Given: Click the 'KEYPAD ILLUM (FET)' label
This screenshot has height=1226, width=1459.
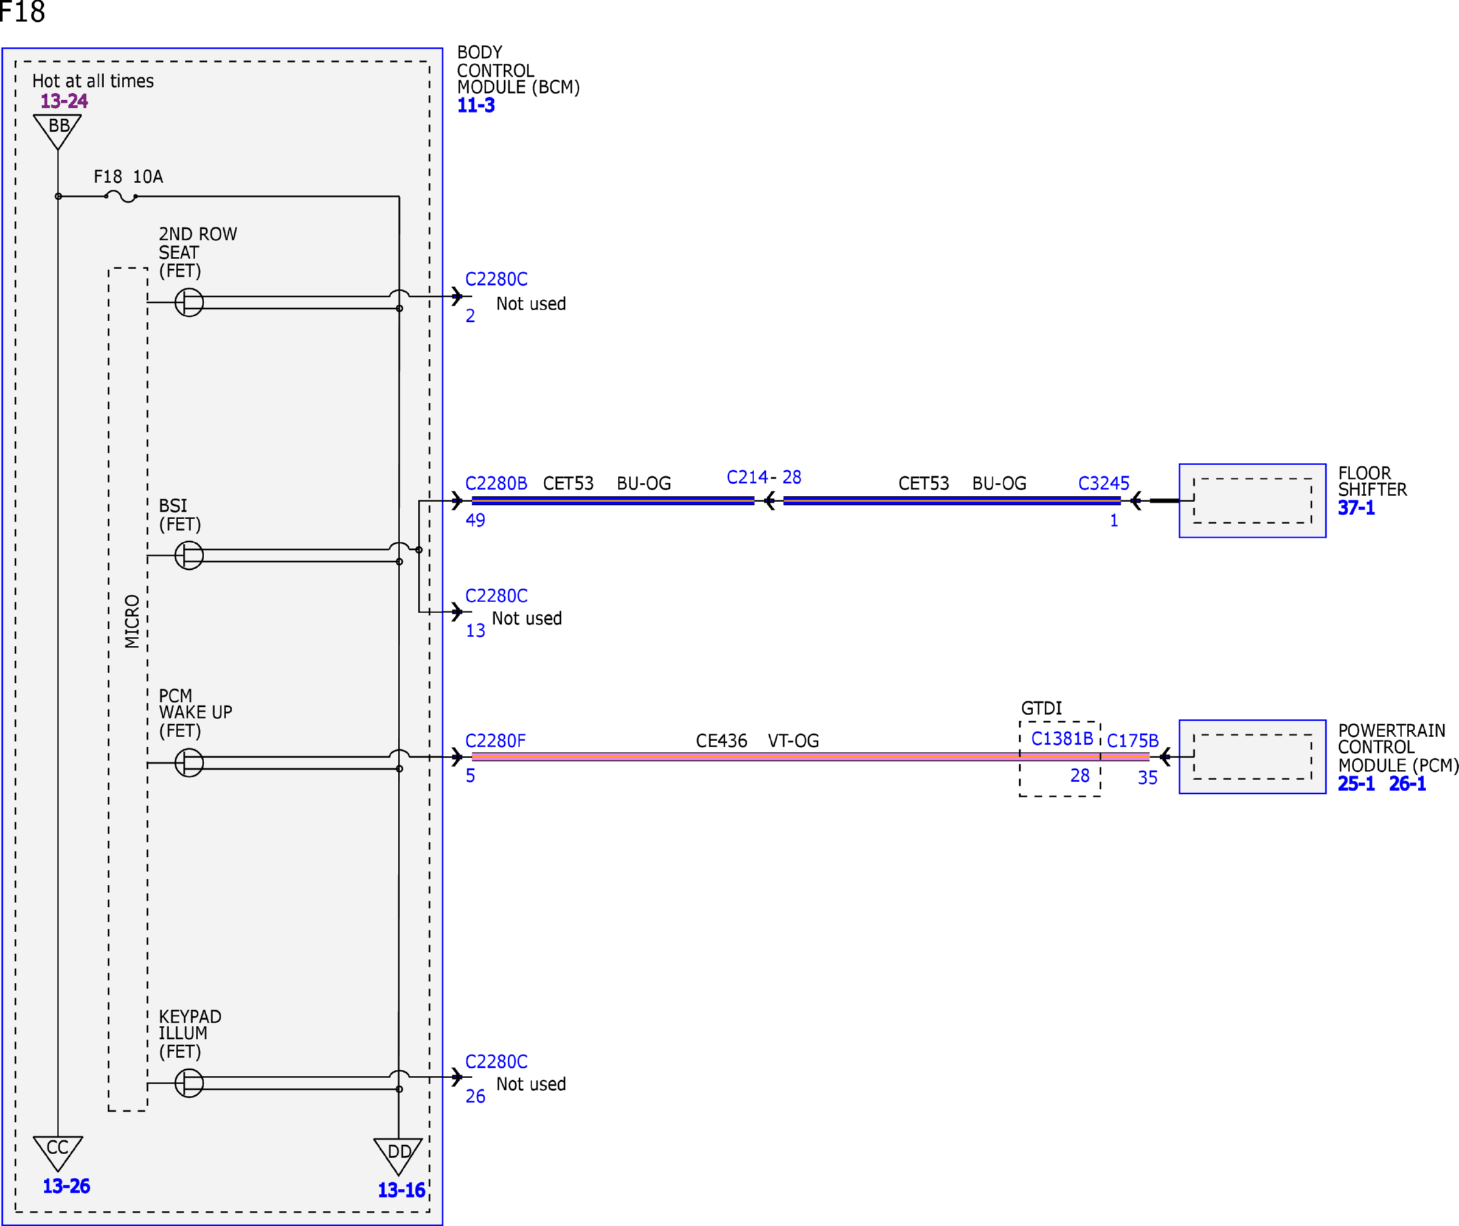Looking at the screenshot, I should coord(190,1034).
